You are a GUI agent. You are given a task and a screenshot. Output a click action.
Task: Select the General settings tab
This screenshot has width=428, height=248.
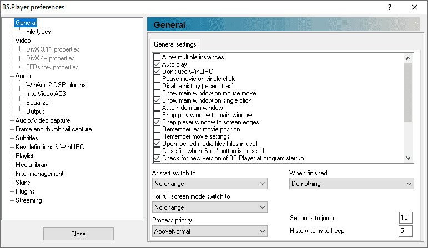[175, 44]
